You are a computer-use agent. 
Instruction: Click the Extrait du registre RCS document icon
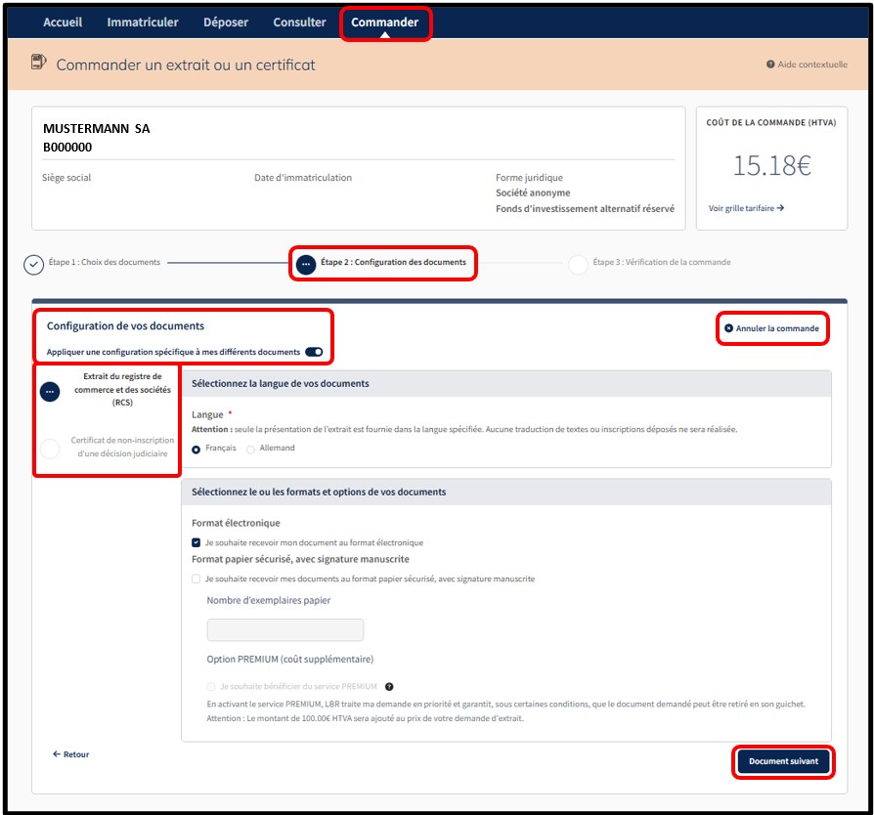(50, 391)
